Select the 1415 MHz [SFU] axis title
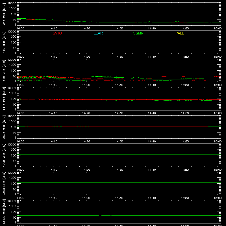226x226 pixels. click(4, 99)
